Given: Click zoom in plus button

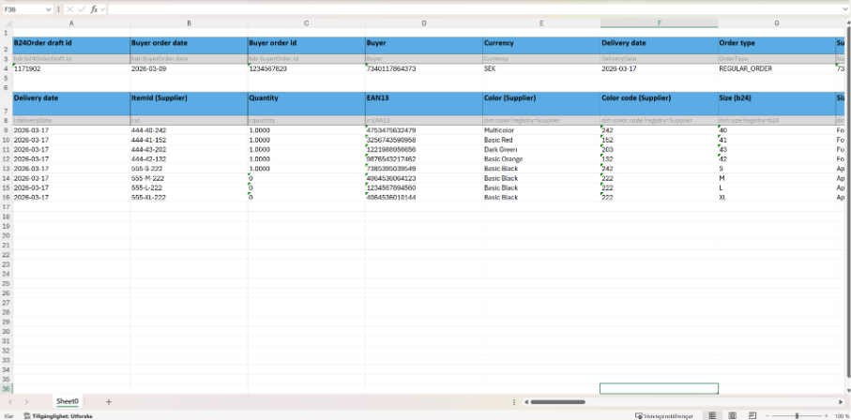Looking at the screenshot, I should click(825, 415).
